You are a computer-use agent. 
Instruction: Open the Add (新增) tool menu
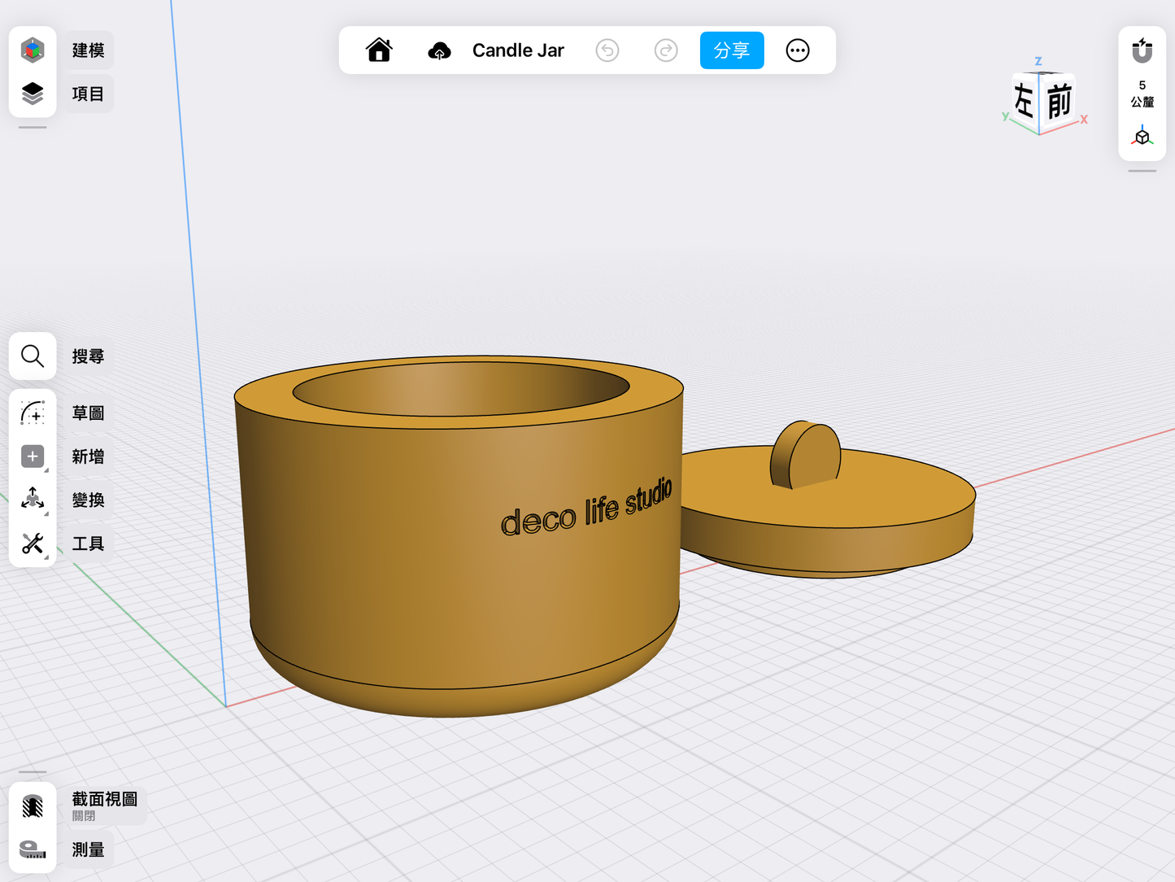[33, 456]
